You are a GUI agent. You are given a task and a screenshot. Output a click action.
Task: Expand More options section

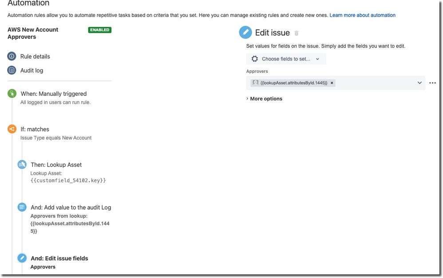(x=264, y=99)
